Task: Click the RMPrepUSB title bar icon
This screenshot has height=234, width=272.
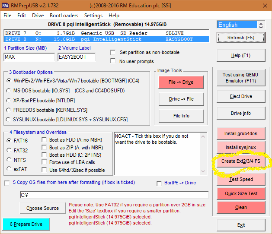Action: [x=5, y=6]
